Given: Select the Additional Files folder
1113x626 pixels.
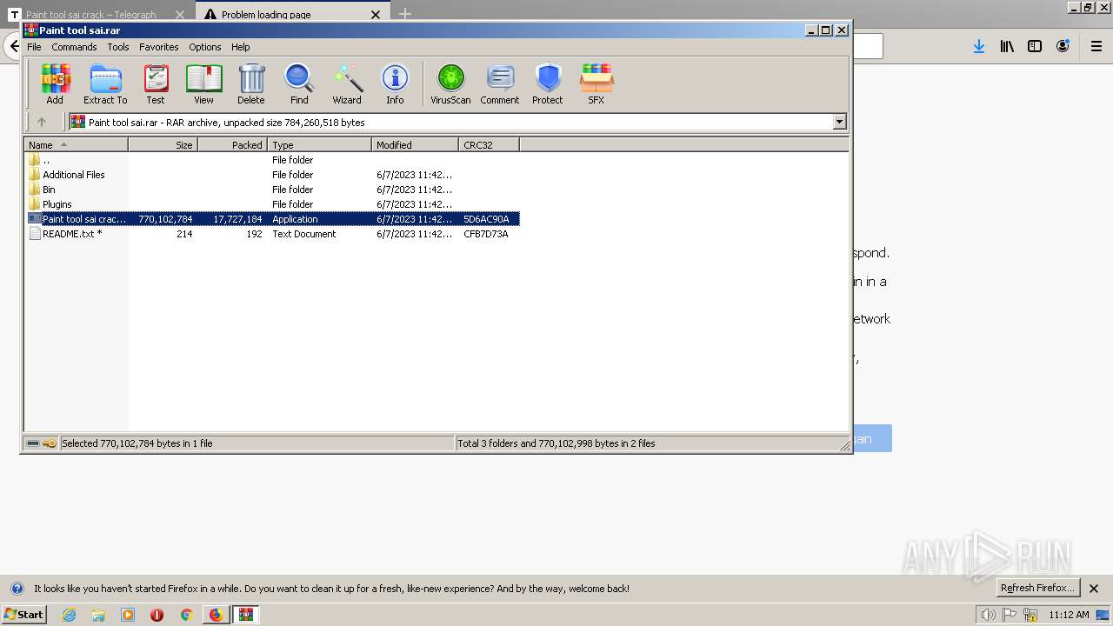Looking at the screenshot, I should coord(272,175).
